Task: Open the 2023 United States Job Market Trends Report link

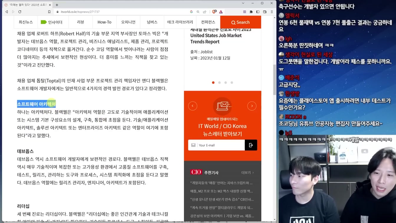Action: coord(221,35)
